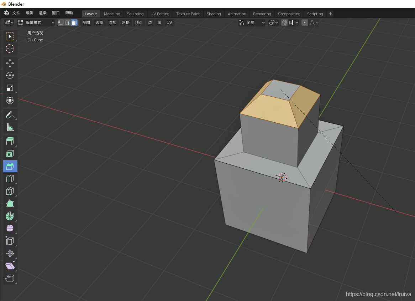Toggle proportional editing button

click(305, 22)
